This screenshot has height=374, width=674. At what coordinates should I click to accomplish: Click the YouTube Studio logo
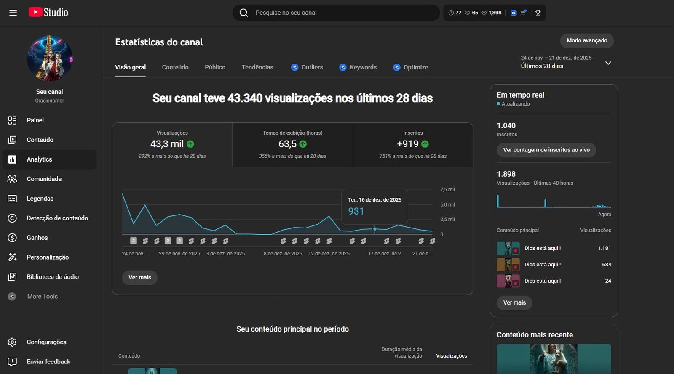click(x=48, y=13)
